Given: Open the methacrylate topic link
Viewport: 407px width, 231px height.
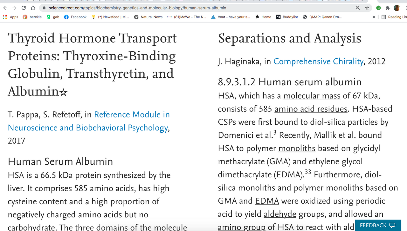Looking at the screenshot, I should point(241,162).
